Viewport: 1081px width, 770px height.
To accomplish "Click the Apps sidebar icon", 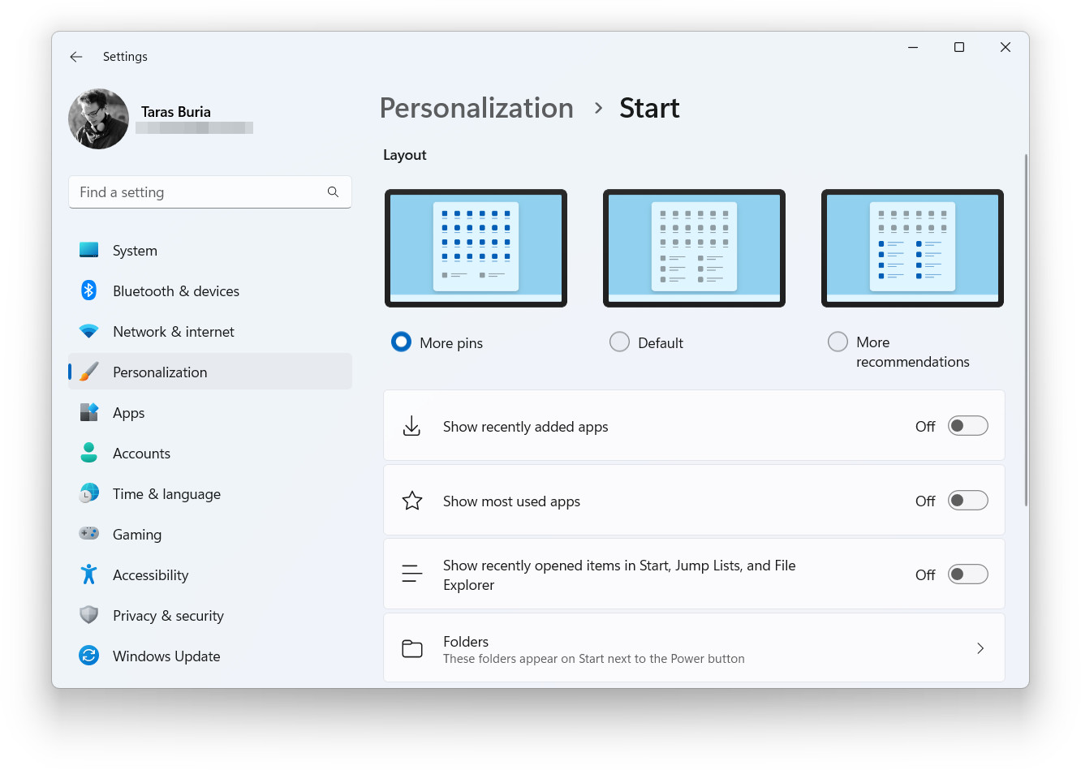I will pyautogui.click(x=88, y=412).
